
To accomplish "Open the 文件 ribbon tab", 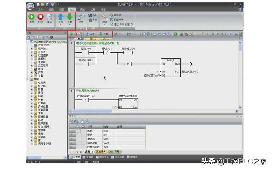I will point(40,9).
